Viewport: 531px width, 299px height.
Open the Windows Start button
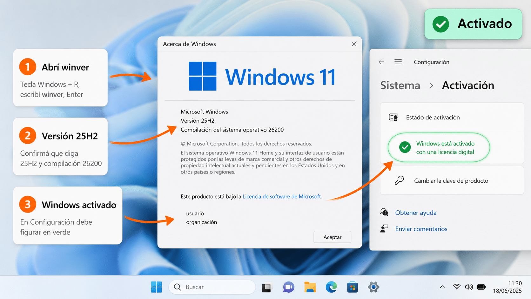tap(156, 287)
